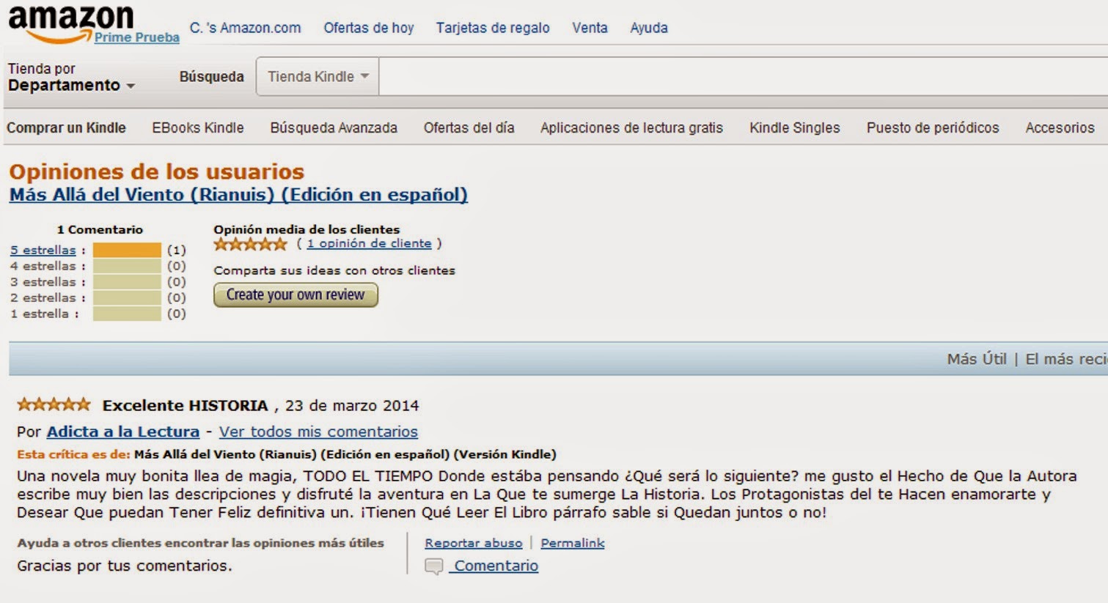Open the review Permalink

click(x=573, y=543)
